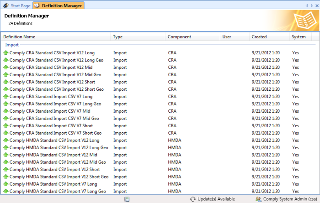Select the Definition Manager tab

[x=59, y=5]
